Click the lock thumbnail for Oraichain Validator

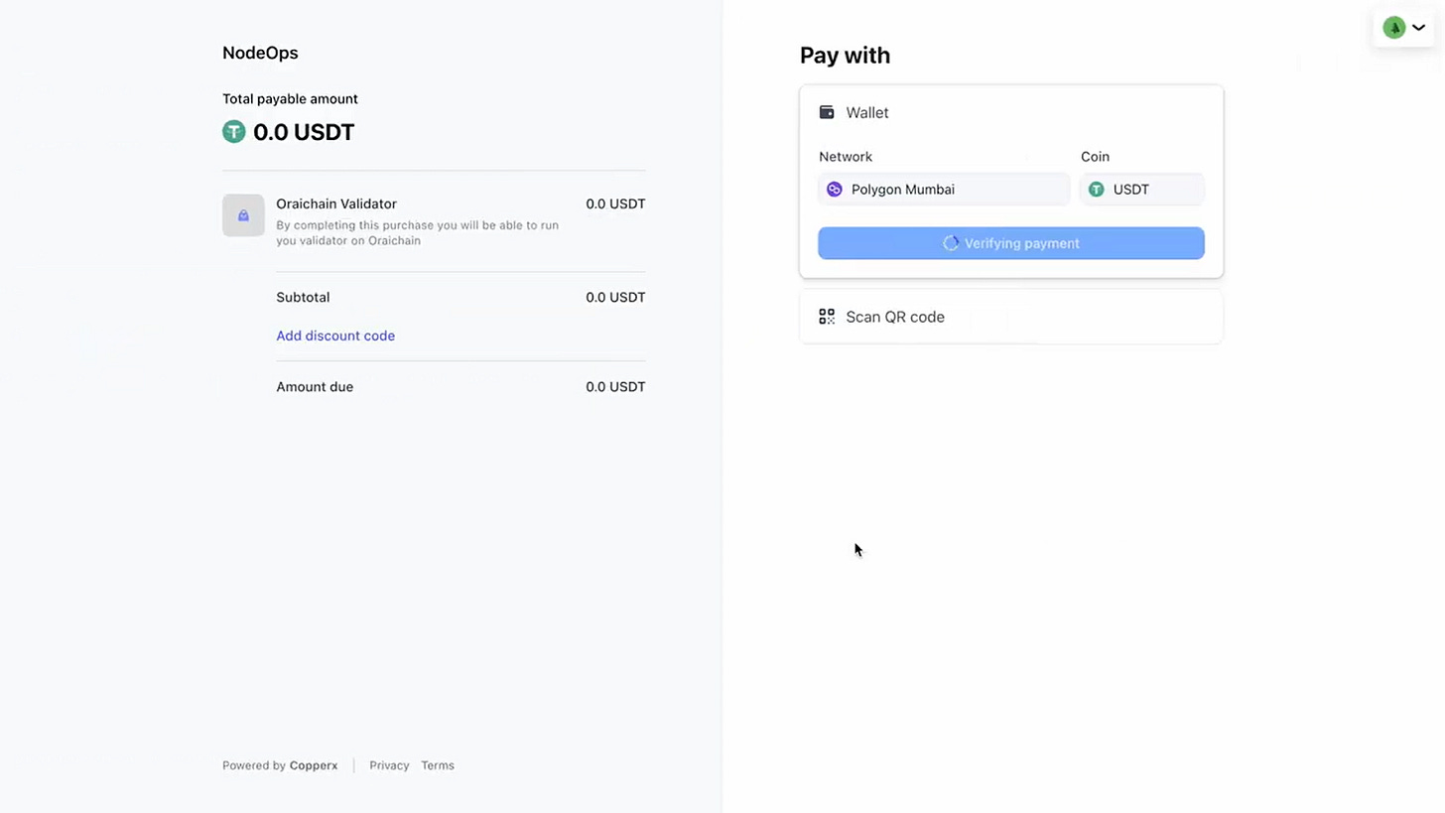point(243,215)
